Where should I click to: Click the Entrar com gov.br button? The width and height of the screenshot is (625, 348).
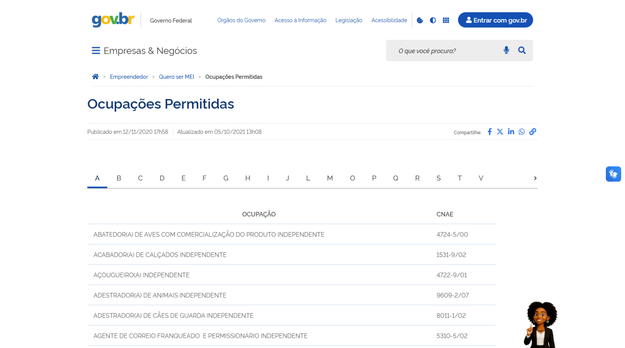(495, 20)
